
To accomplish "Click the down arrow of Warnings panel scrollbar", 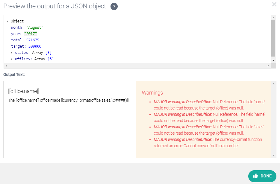I will [x=273, y=154].
